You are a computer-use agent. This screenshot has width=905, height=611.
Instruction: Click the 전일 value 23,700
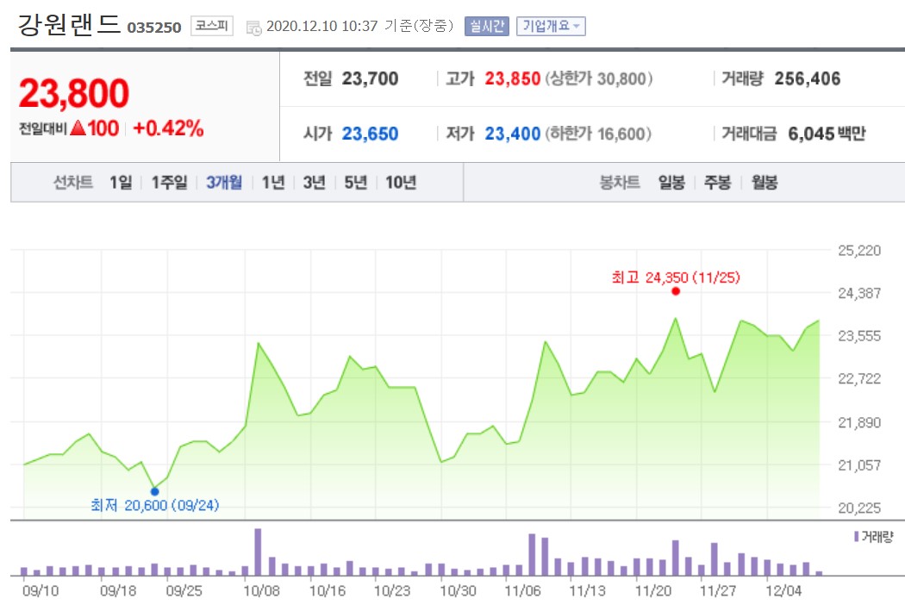(x=370, y=78)
